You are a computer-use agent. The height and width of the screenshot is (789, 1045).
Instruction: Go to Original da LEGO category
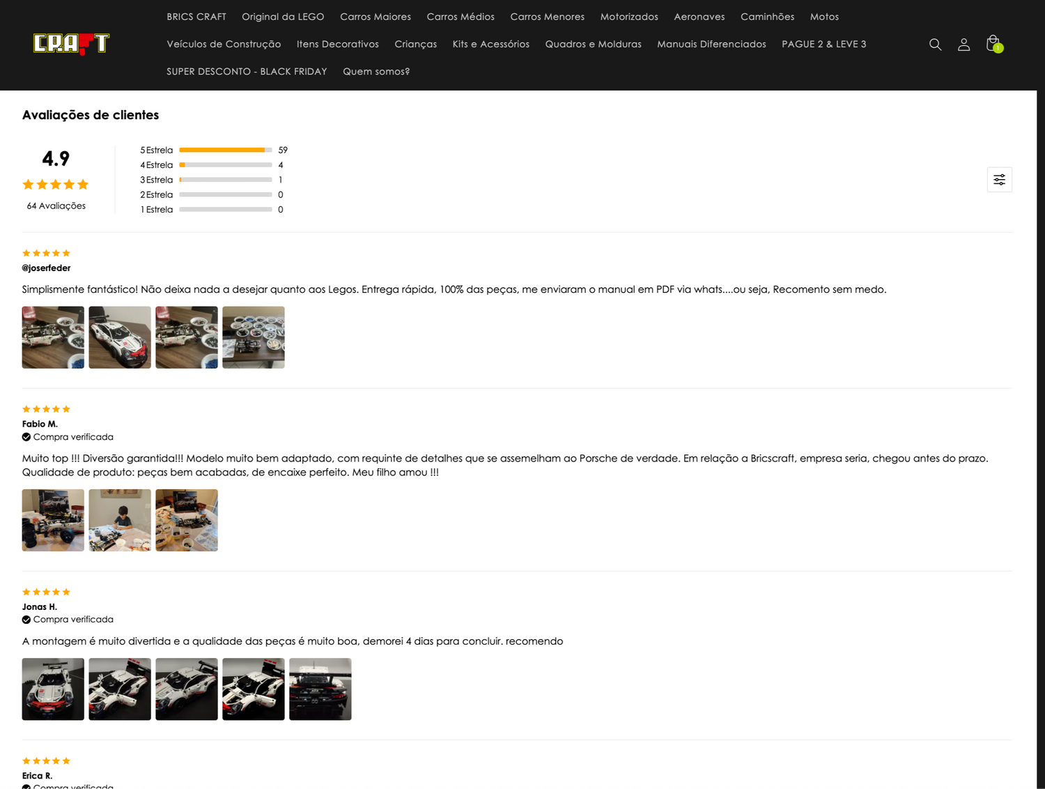283,17
